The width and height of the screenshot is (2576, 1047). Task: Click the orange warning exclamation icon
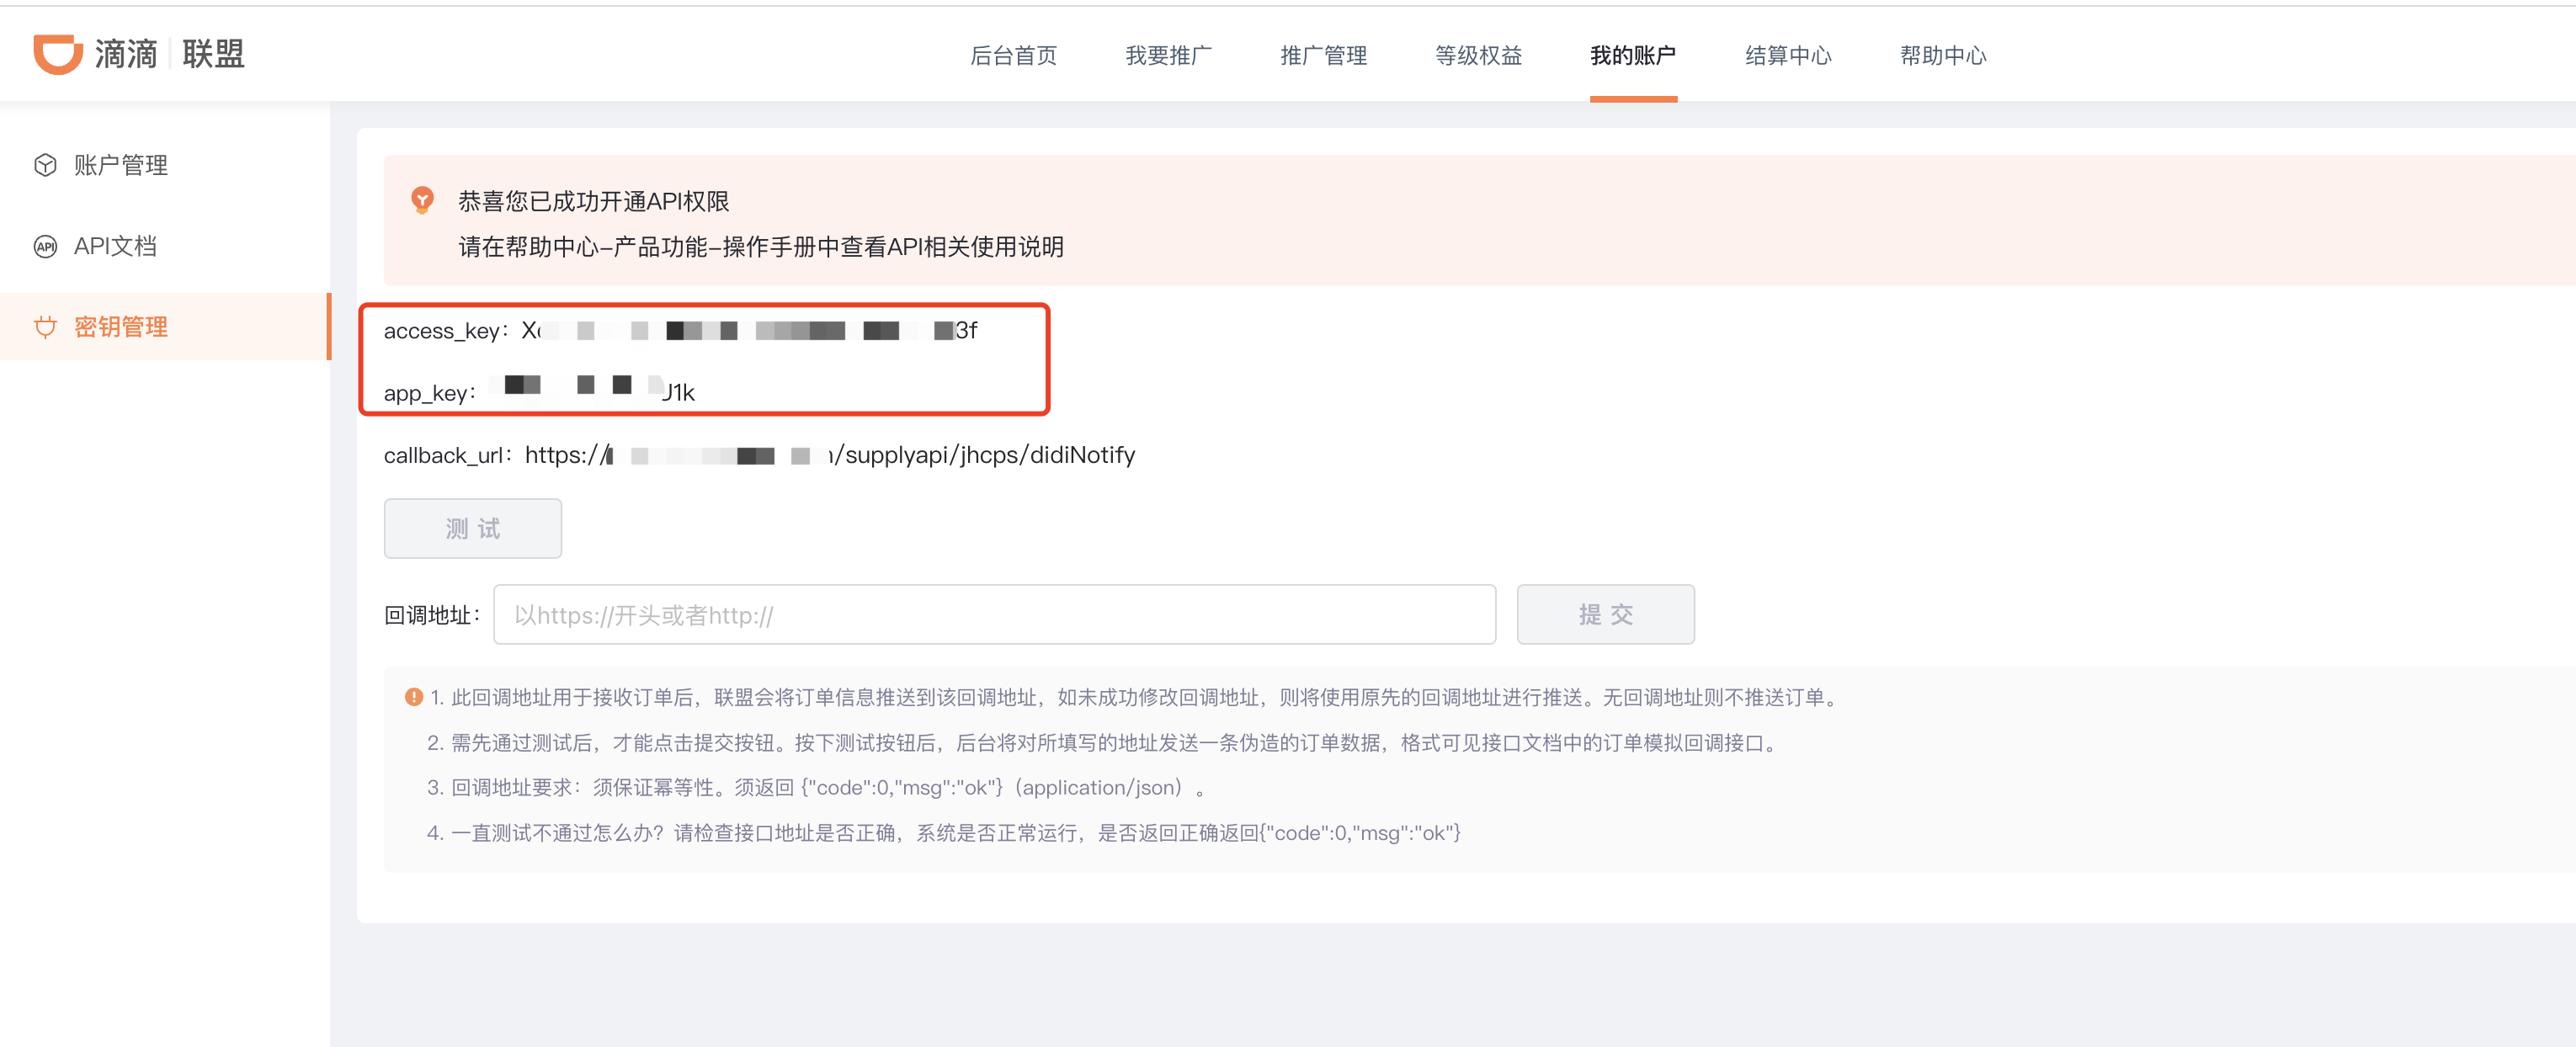(x=413, y=697)
